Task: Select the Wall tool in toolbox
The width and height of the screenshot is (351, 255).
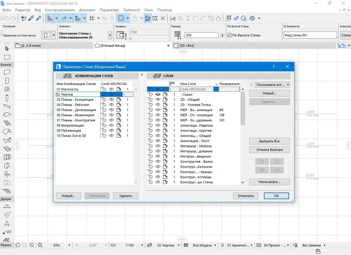Action: pyautogui.click(x=7, y=72)
